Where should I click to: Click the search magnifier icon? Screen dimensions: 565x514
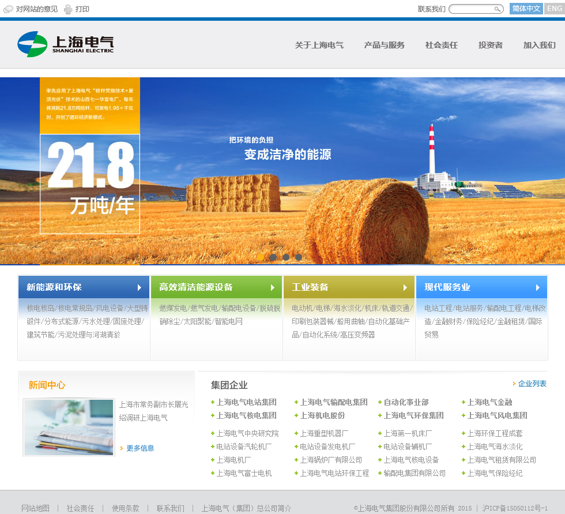497,9
